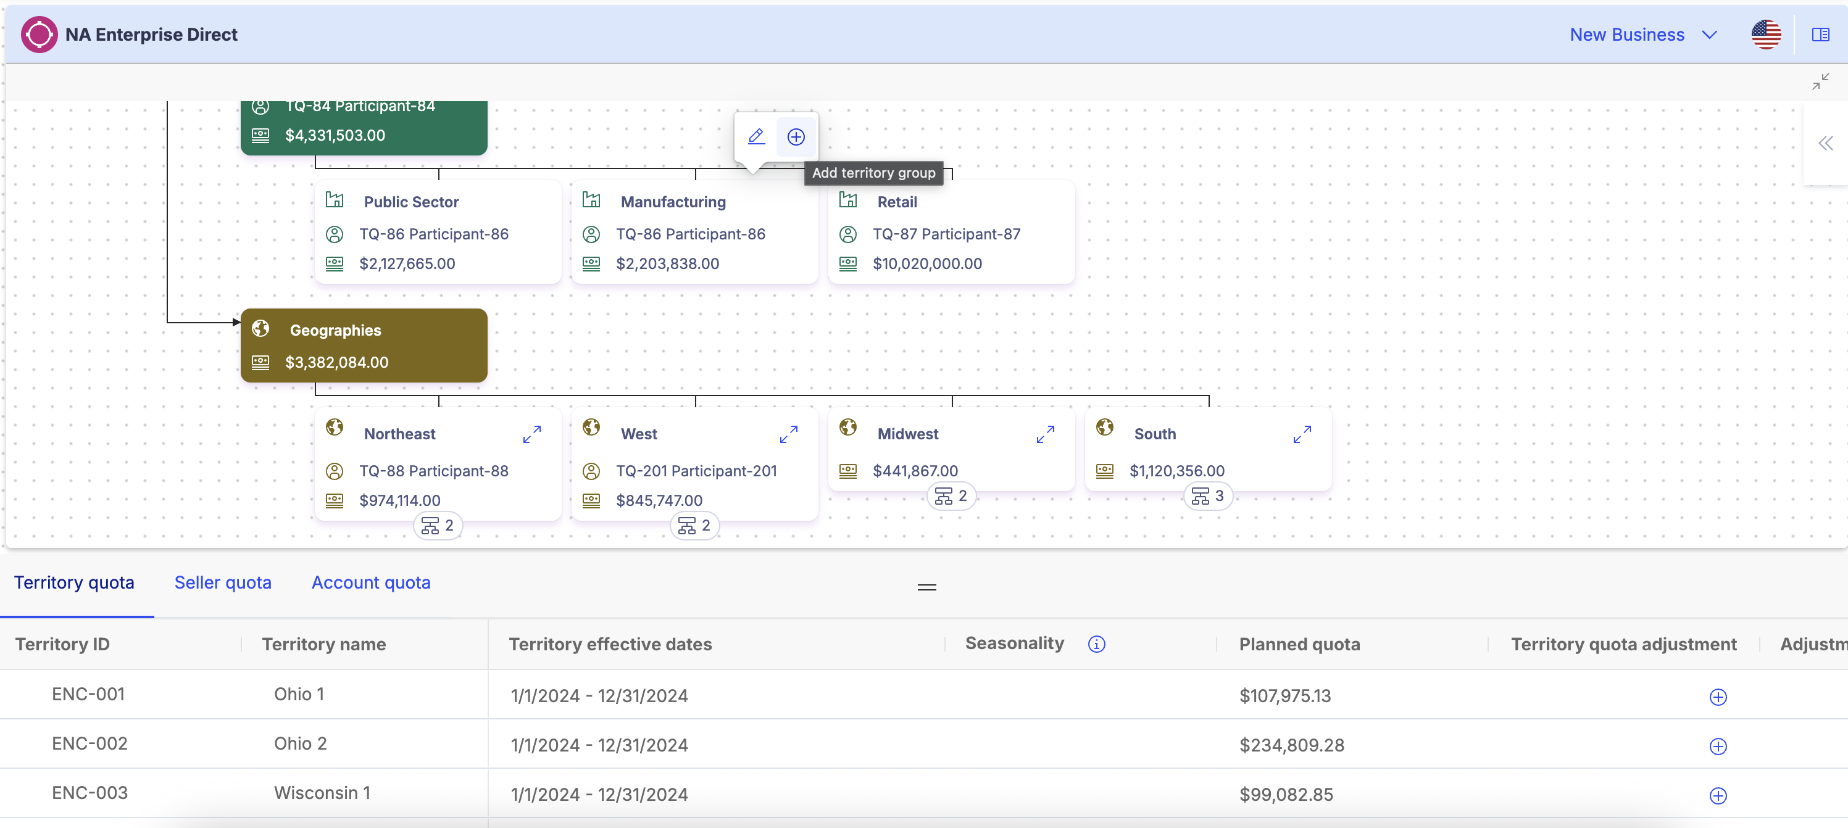Expand the Midwest territory card
The image size is (1848, 828).
pos(1045,434)
